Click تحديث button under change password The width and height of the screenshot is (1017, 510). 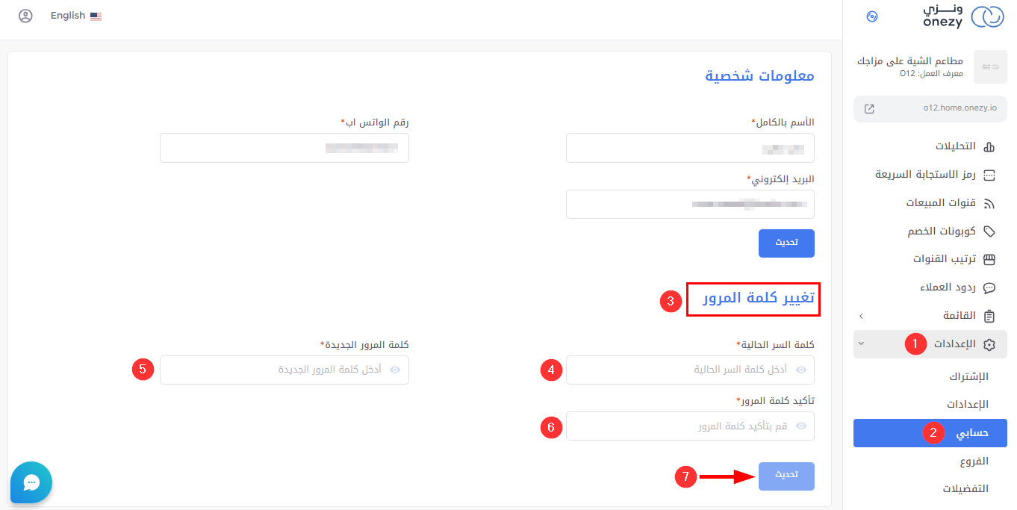click(x=786, y=476)
